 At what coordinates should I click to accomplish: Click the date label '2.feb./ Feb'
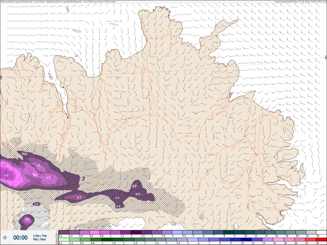pyautogui.click(x=40, y=236)
